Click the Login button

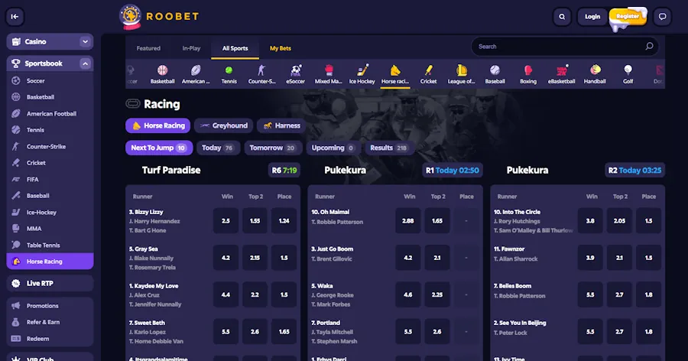point(592,17)
